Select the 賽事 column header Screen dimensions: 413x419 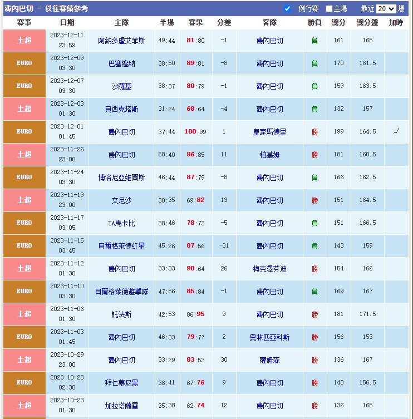click(24, 22)
